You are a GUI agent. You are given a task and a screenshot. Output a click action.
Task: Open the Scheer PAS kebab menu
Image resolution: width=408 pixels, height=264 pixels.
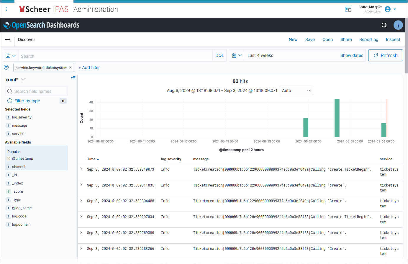6,9
